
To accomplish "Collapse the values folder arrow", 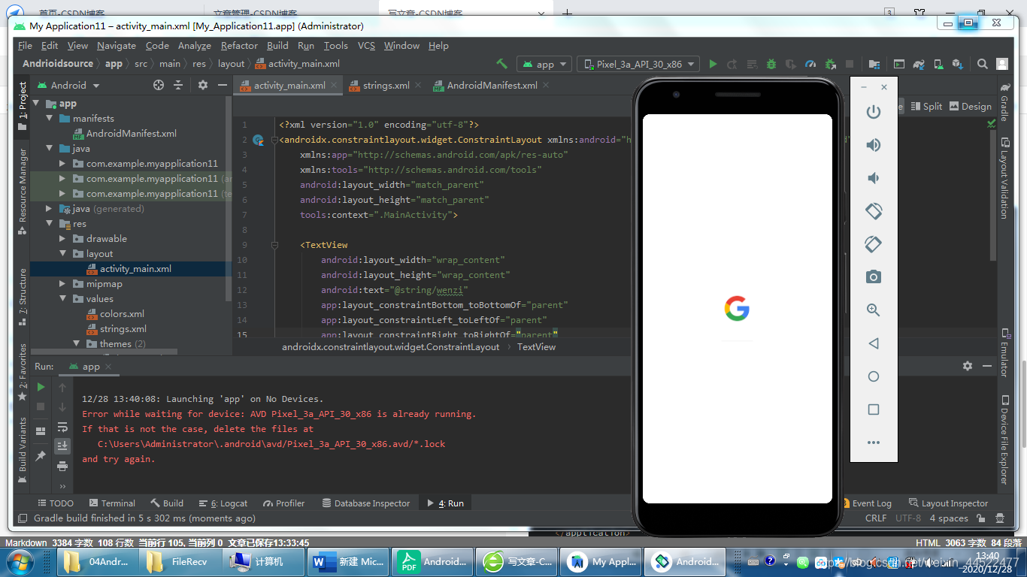I will 63,298.
